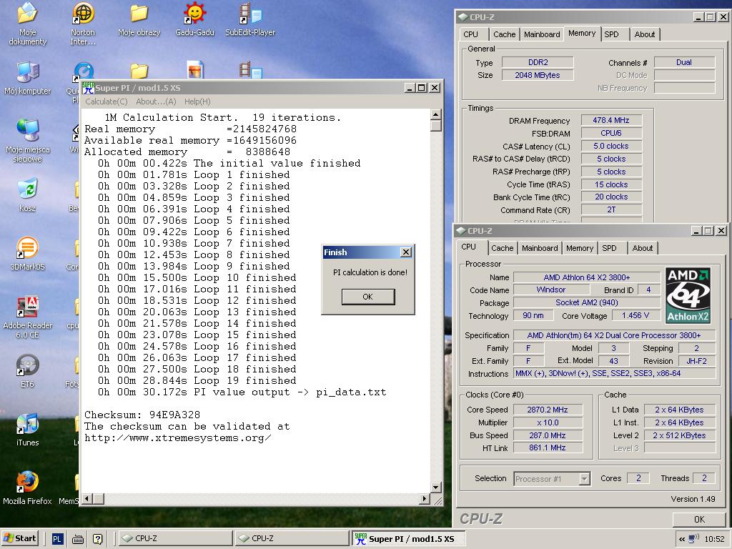Select About tab in upper CPU-Z window
The image size is (732, 549).
pos(645,34)
